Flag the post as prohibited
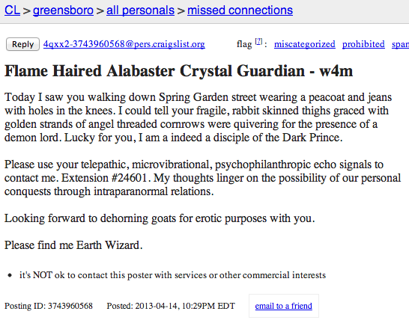This screenshot has width=409, height=326. point(363,44)
